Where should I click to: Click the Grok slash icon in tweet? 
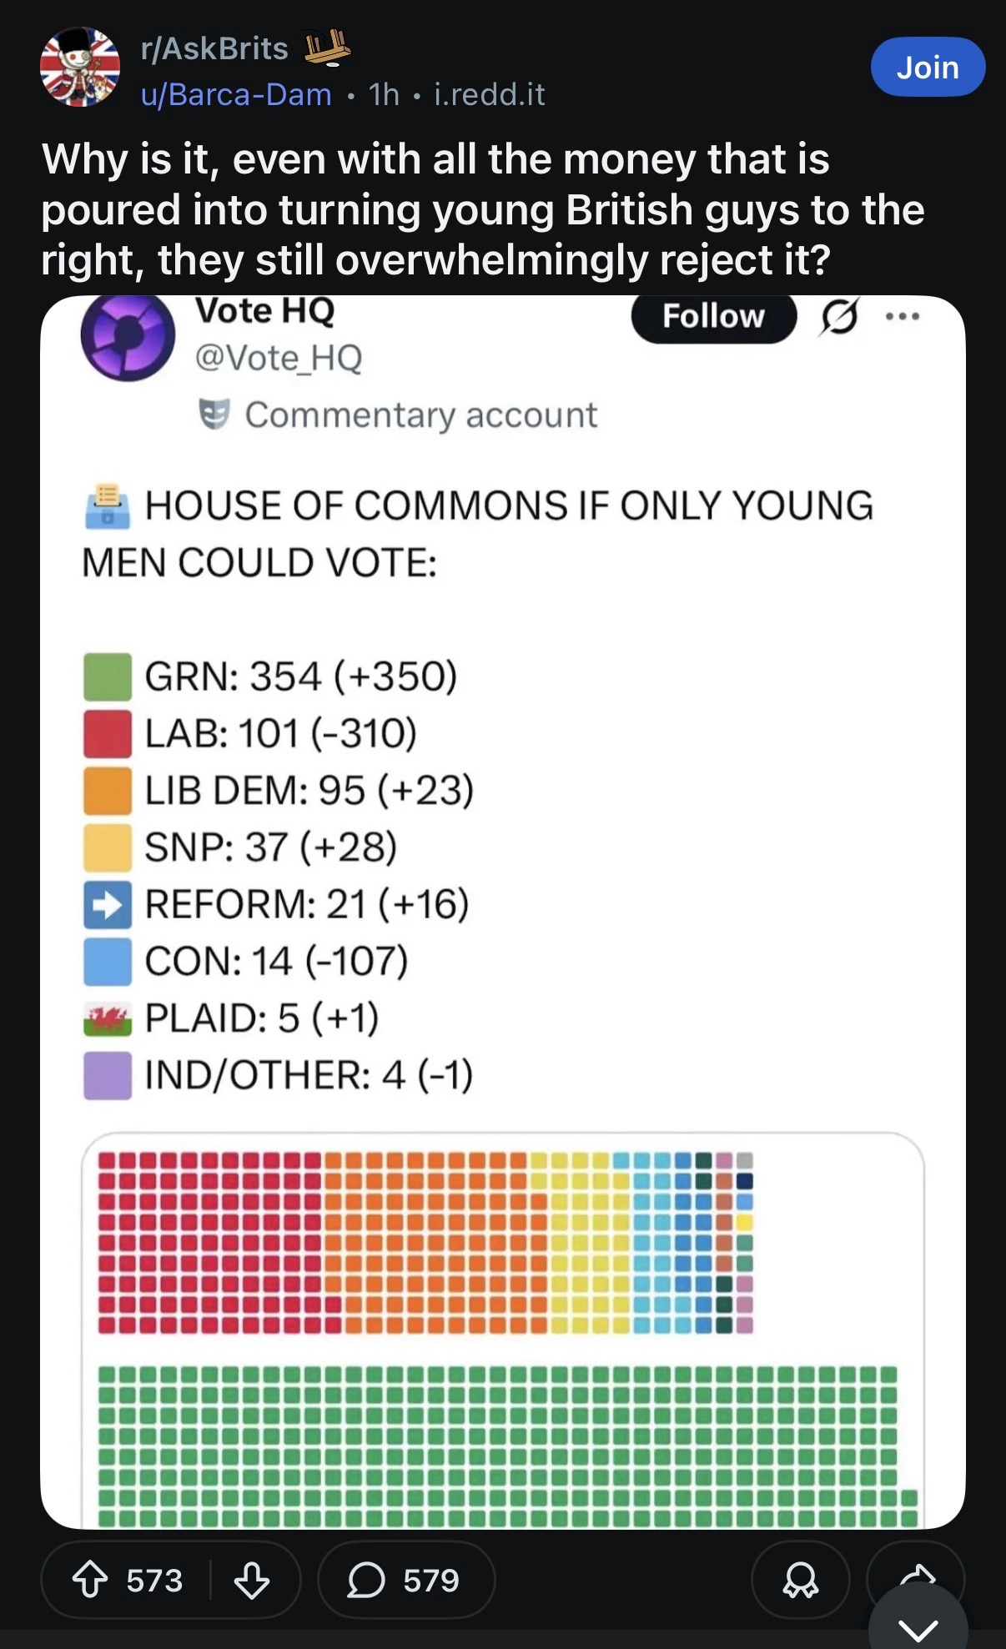[x=839, y=318]
